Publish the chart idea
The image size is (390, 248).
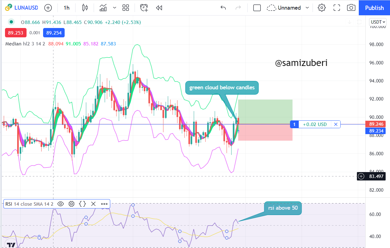374,8
